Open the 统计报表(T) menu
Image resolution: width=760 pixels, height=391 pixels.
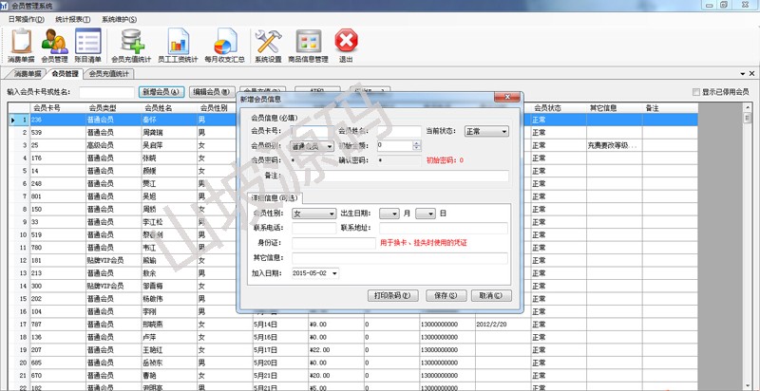tap(73, 19)
